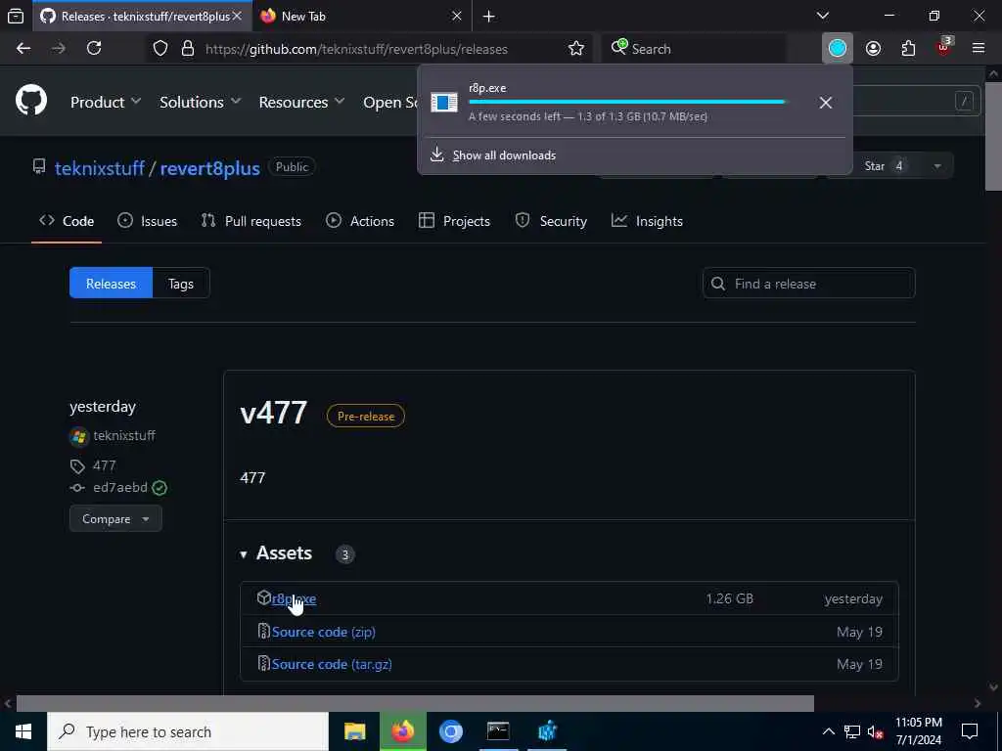Open the Security tab

551,221
